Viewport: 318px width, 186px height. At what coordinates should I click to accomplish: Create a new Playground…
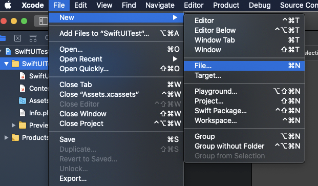click(x=244, y=91)
